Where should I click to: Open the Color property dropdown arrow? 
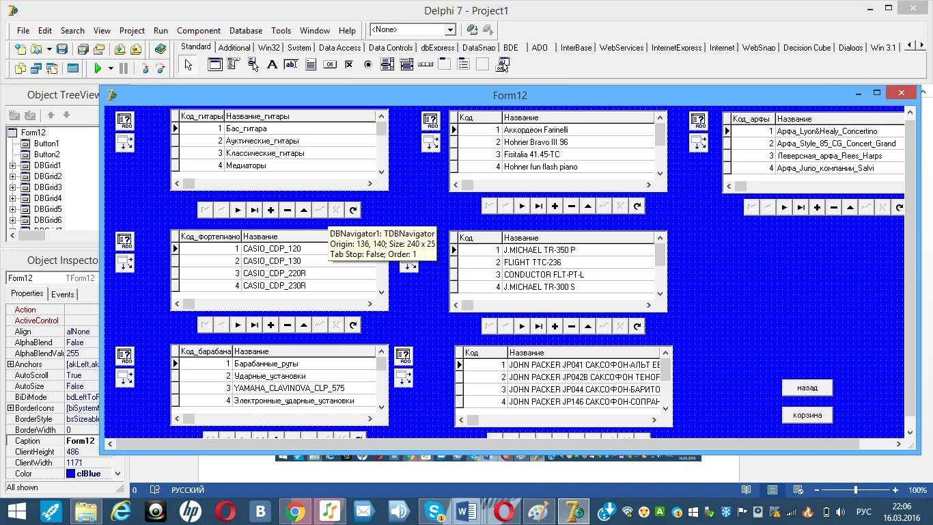pos(117,474)
